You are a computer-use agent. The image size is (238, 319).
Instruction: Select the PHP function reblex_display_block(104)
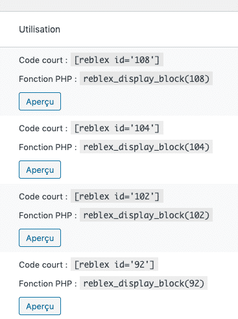[146, 147]
